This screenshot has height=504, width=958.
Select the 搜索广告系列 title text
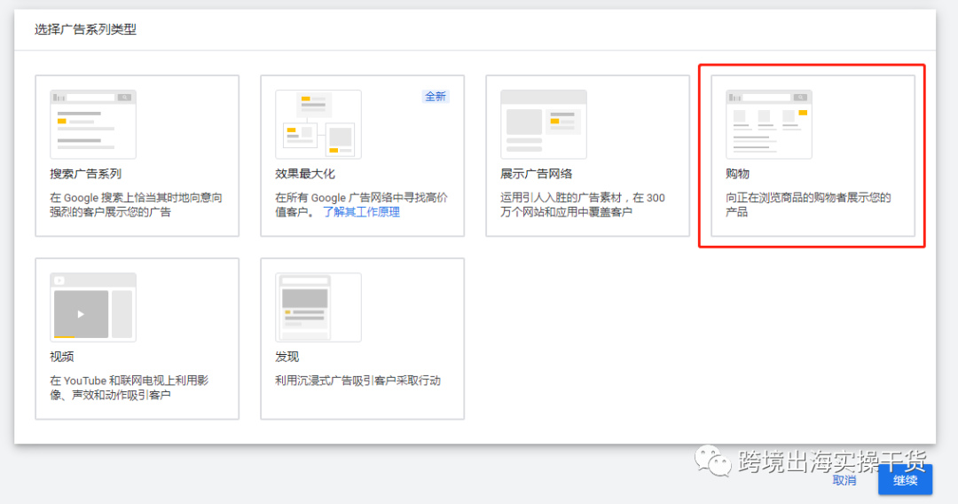coord(85,174)
